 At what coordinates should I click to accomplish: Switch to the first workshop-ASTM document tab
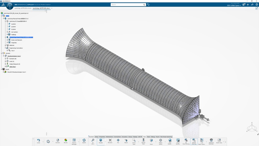pyautogui.click(x=23, y=8)
